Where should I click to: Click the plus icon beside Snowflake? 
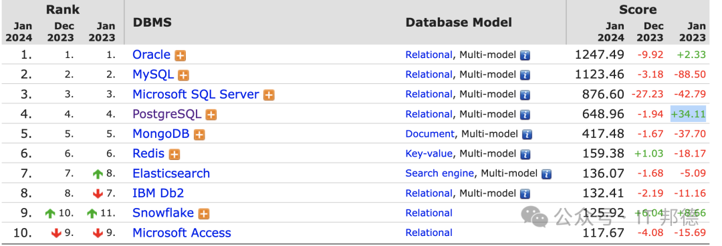pyautogui.click(x=203, y=214)
